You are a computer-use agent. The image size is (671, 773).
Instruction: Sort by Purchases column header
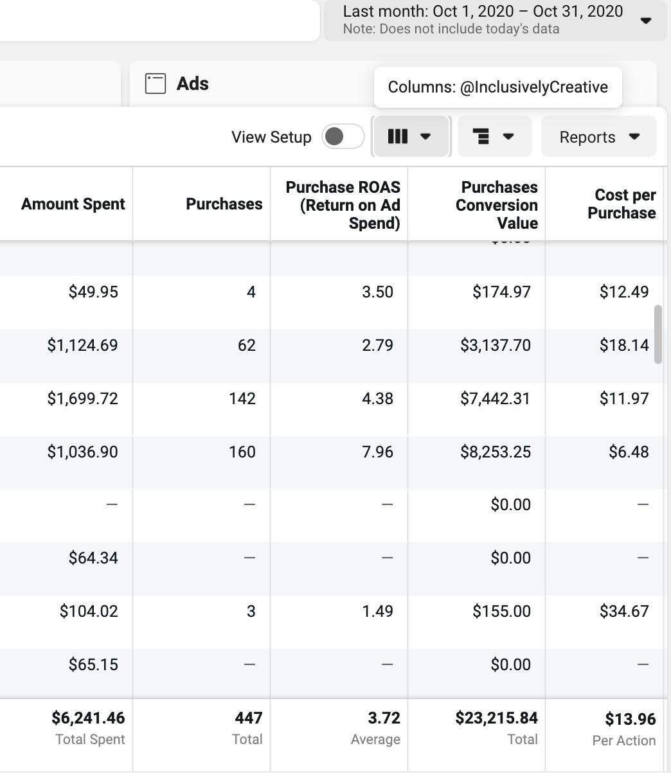tap(224, 204)
